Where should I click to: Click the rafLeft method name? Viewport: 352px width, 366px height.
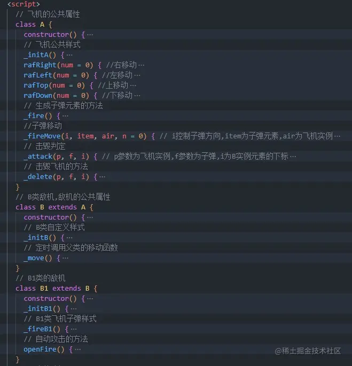point(38,75)
